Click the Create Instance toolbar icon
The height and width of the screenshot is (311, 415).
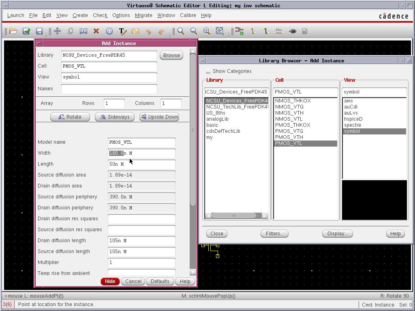point(240,31)
